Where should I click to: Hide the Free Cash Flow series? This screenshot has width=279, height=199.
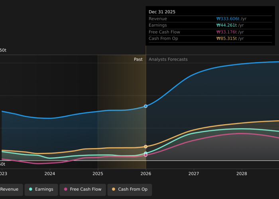tap(83, 189)
